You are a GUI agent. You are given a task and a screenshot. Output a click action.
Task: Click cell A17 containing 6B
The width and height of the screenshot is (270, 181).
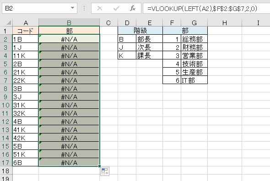(26, 163)
